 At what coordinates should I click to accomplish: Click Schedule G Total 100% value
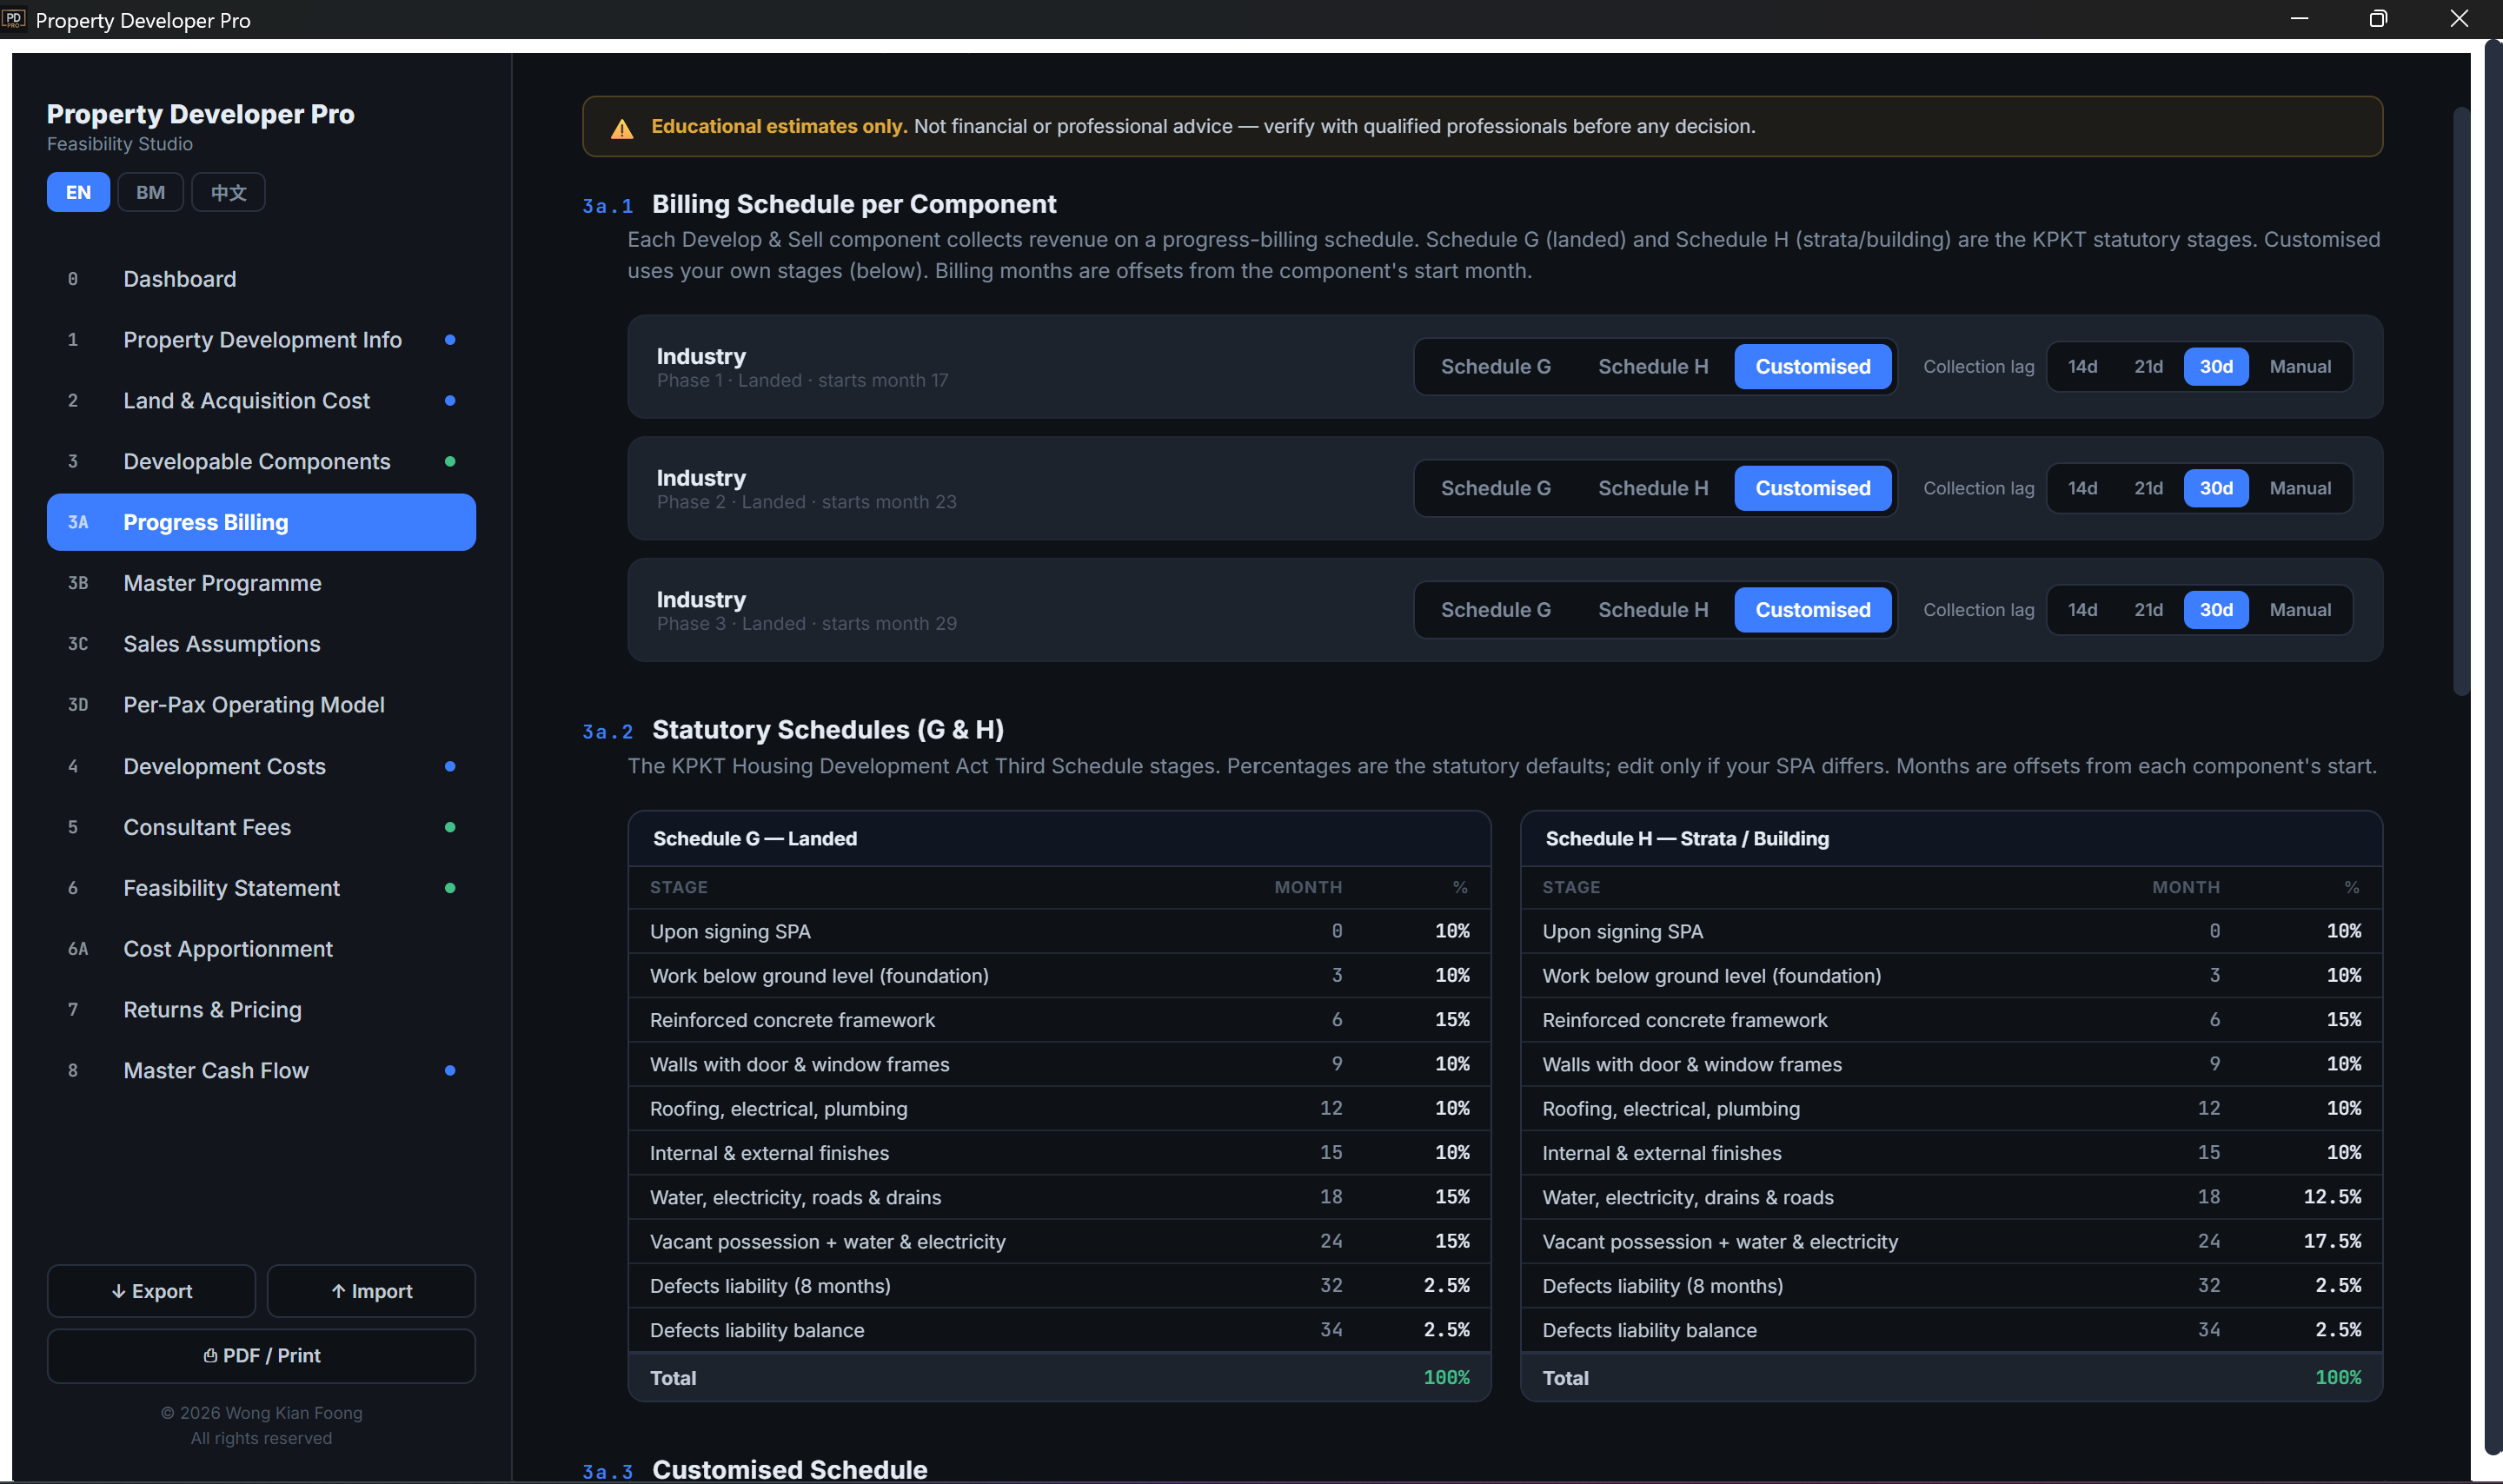[x=1446, y=1378]
